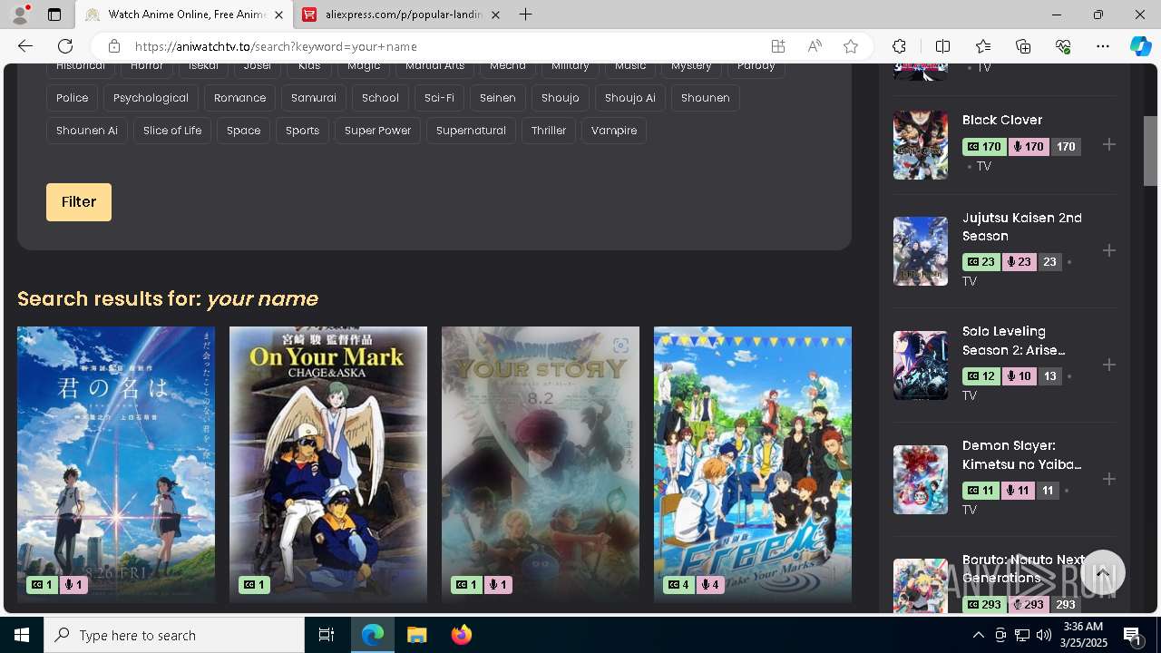Viewport: 1161px width, 653px height.
Task: Close the Watch Anime Online tab
Action: tap(278, 15)
